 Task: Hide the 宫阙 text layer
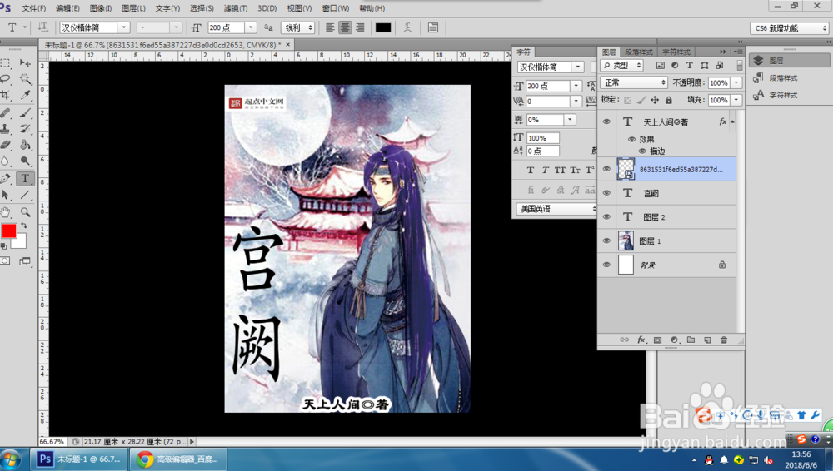[606, 193]
